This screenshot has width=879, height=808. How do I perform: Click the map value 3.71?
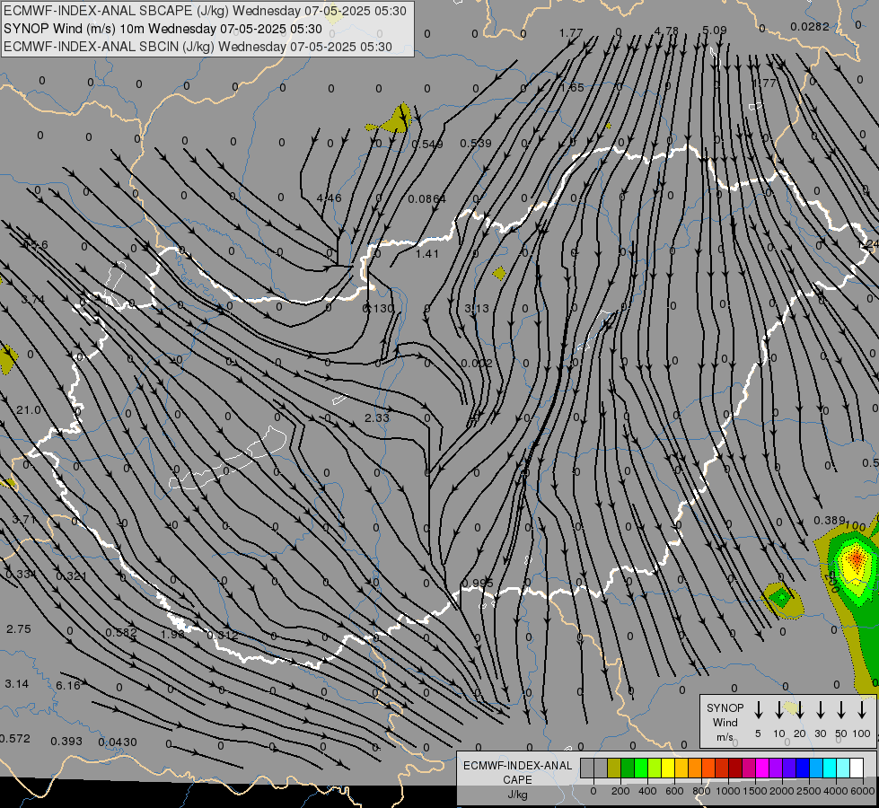pos(23,520)
